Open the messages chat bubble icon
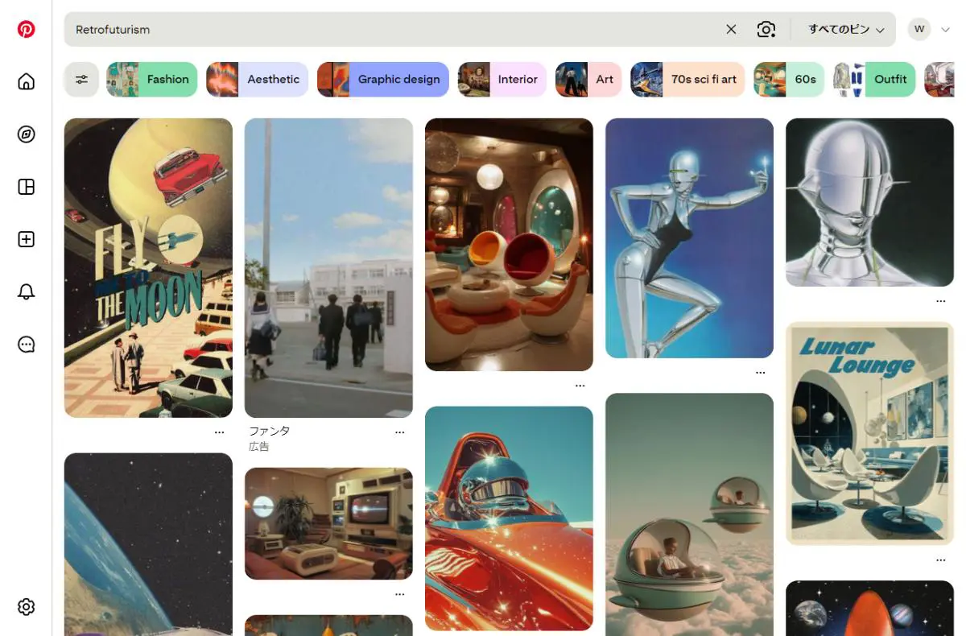The height and width of the screenshot is (636, 966). (x=26, y=345)
